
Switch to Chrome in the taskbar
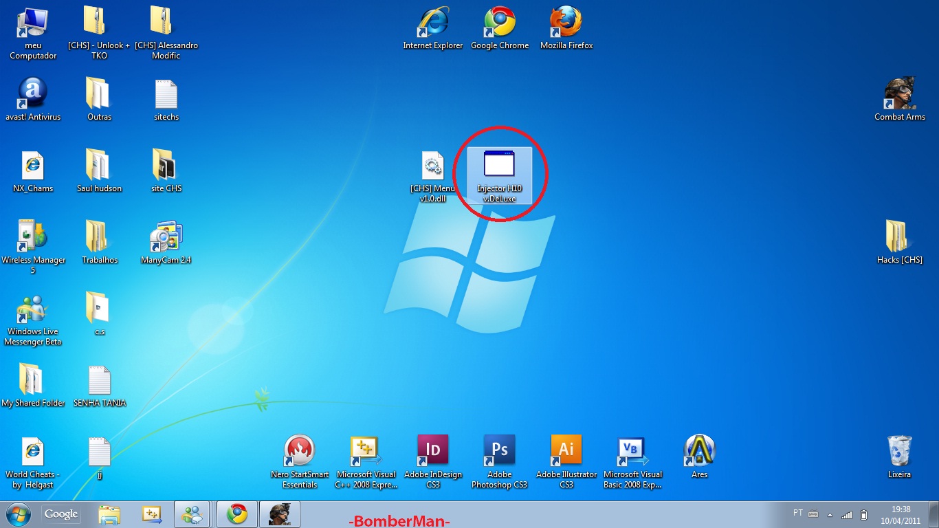pyautogui.click(x=237, y=514)
